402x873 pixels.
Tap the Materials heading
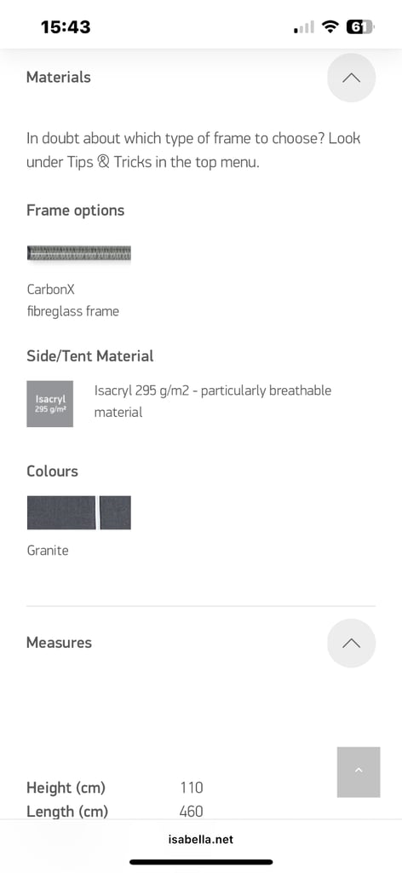[59, 78]
